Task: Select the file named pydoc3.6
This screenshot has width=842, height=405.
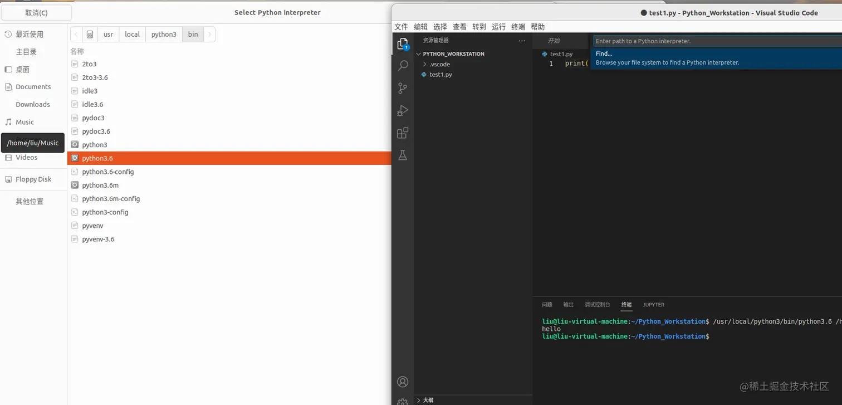Action: pos(229,131)
